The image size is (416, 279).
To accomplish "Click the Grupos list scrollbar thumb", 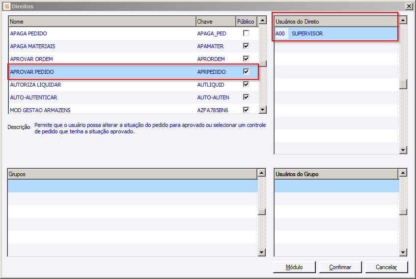I will (x=262, y=212).
